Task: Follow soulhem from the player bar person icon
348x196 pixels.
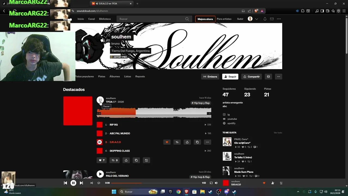Action: (x=273, y=183)
